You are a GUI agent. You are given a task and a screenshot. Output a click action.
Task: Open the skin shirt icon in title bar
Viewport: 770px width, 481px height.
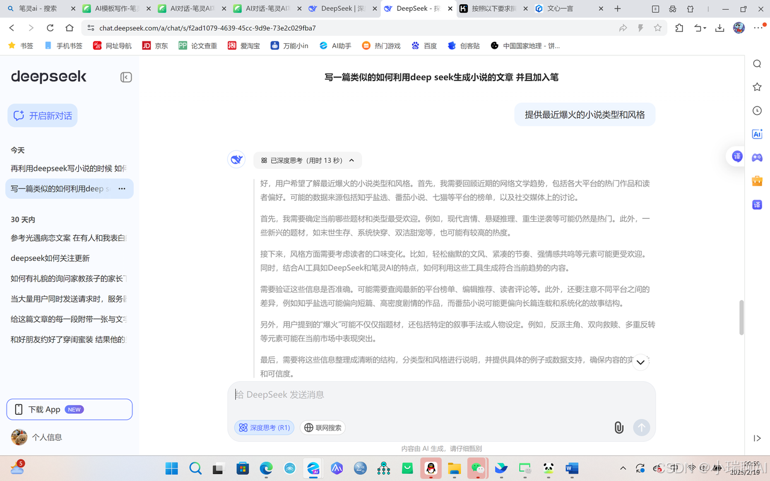point(690,9)
